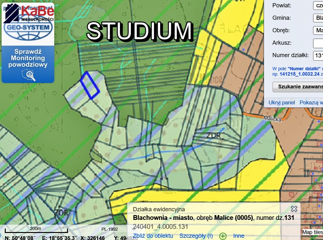Open 'Szczegóły (I)' link
323x240 pixels.
[x=196, y=236]
